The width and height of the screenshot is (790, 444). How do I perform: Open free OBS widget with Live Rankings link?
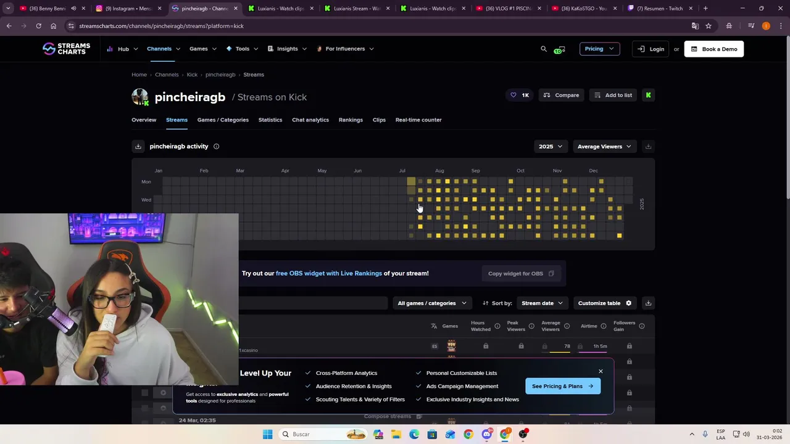coord(329,273)
